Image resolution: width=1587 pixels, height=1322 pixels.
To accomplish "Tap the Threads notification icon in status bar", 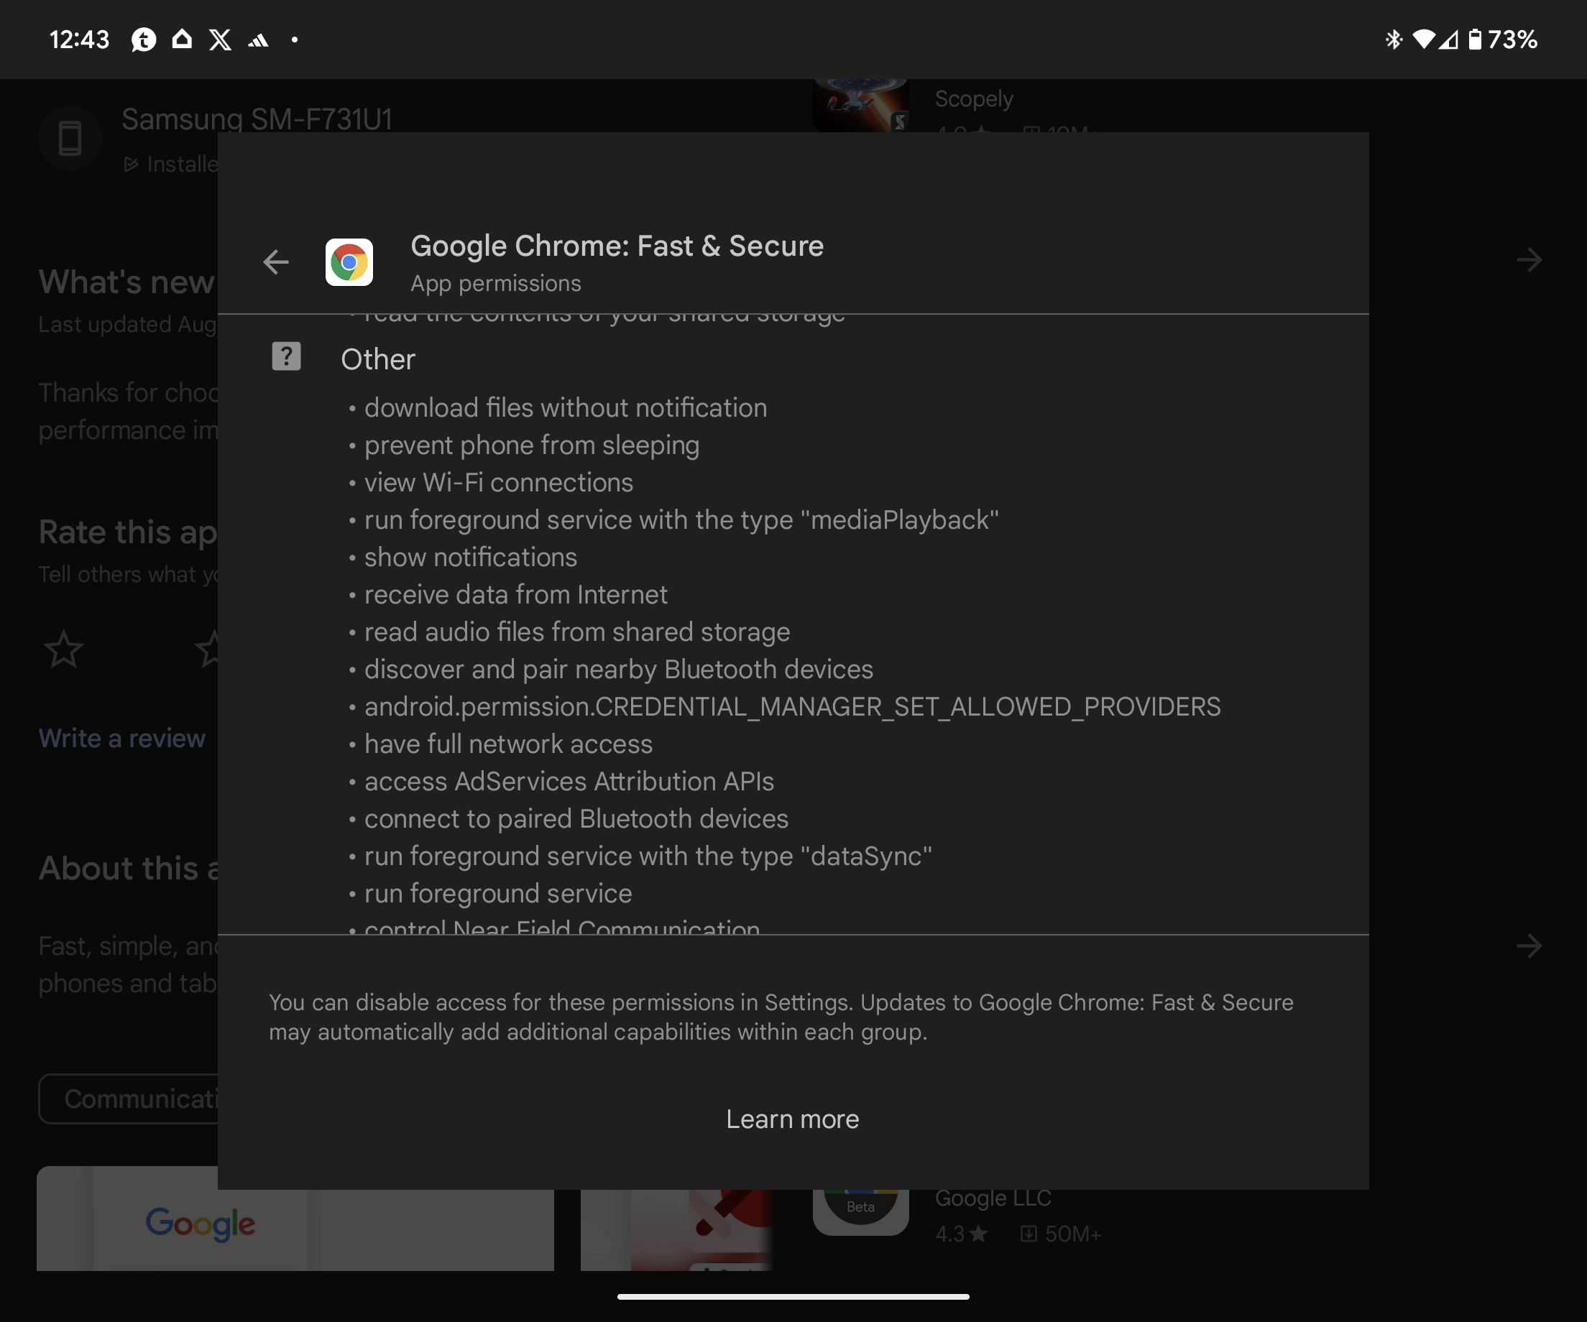I will [x=144, y=40].
